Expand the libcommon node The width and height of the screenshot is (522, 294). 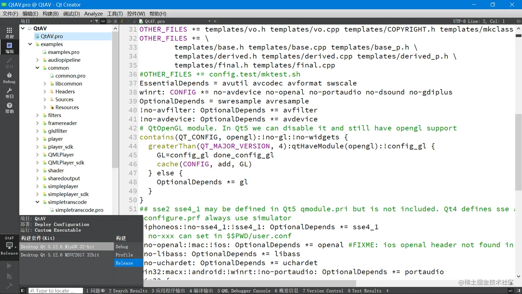[45, 84]
